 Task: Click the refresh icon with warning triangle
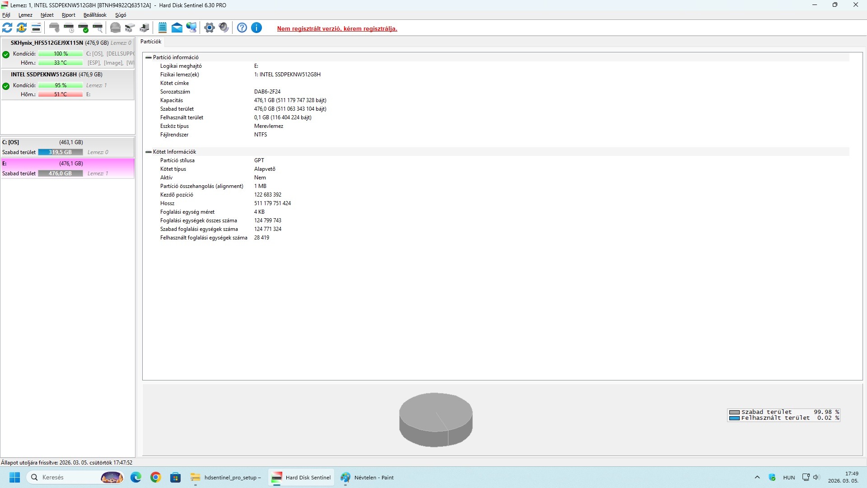[x=22, y=28]
